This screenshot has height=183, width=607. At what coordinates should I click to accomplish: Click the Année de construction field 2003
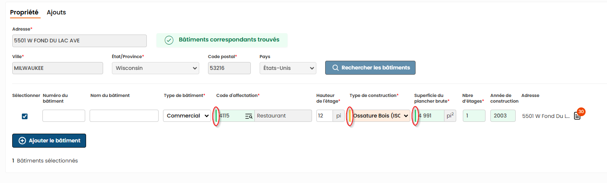click(x=503, y=116)
